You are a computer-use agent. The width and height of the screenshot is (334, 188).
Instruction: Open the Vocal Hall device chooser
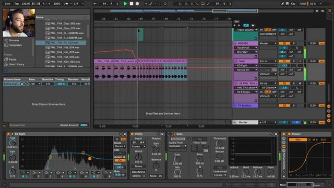tap(246, 48)
